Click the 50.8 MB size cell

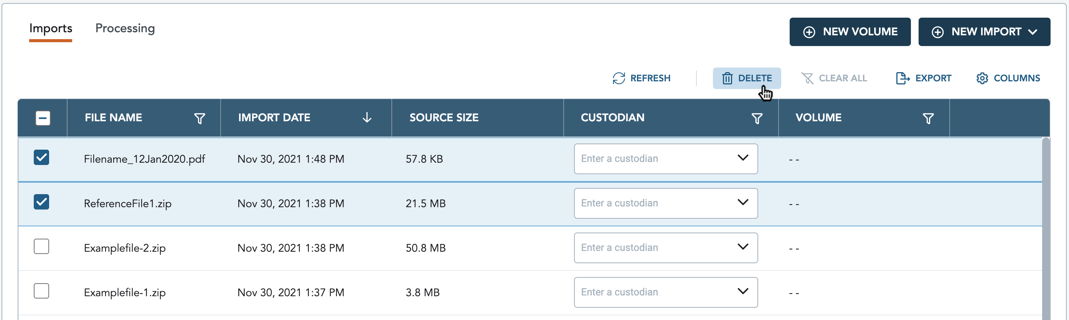[426, 248]
